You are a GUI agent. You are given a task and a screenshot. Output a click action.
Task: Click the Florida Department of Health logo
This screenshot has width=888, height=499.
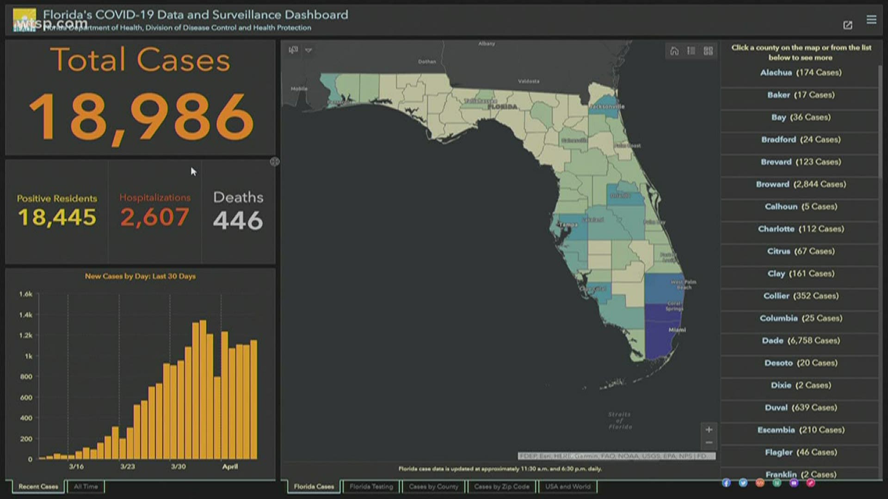(x=25, y=21)
